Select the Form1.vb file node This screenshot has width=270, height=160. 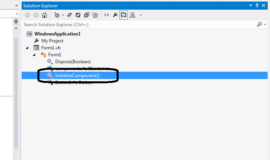tap(51, 48)
